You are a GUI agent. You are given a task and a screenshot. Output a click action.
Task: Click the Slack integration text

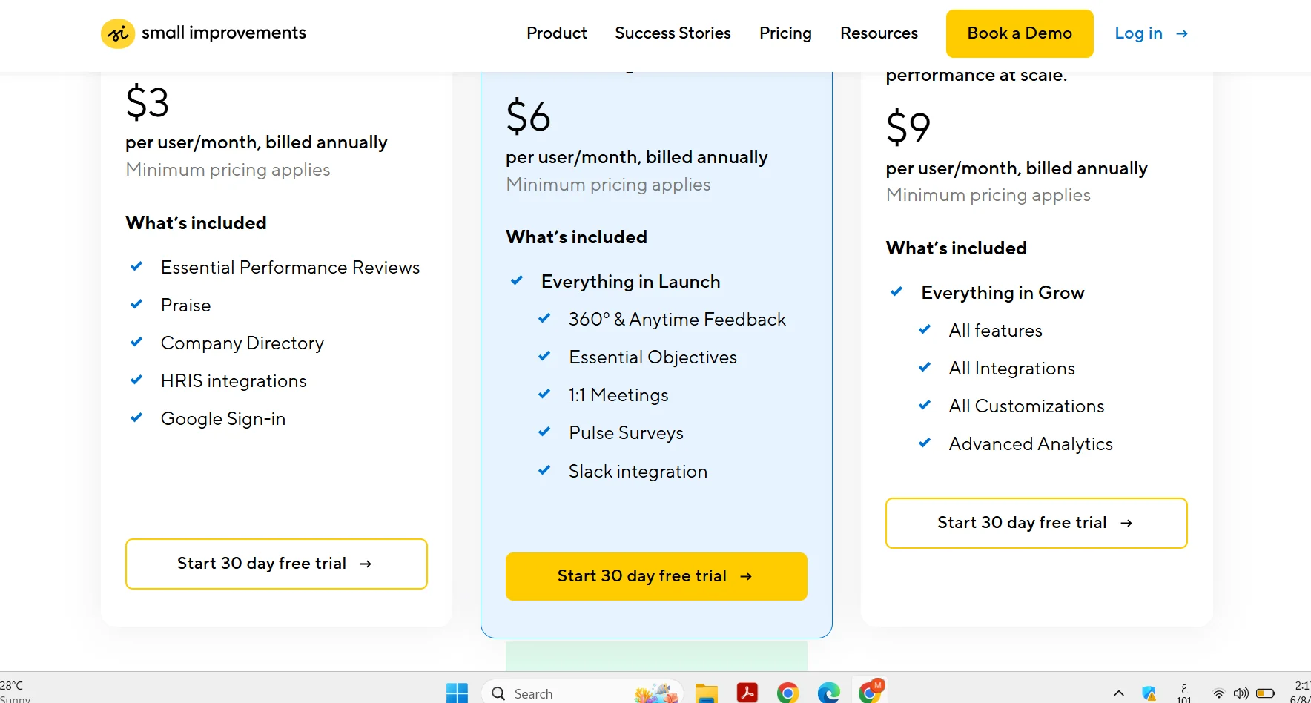click(x=638, y=472)
